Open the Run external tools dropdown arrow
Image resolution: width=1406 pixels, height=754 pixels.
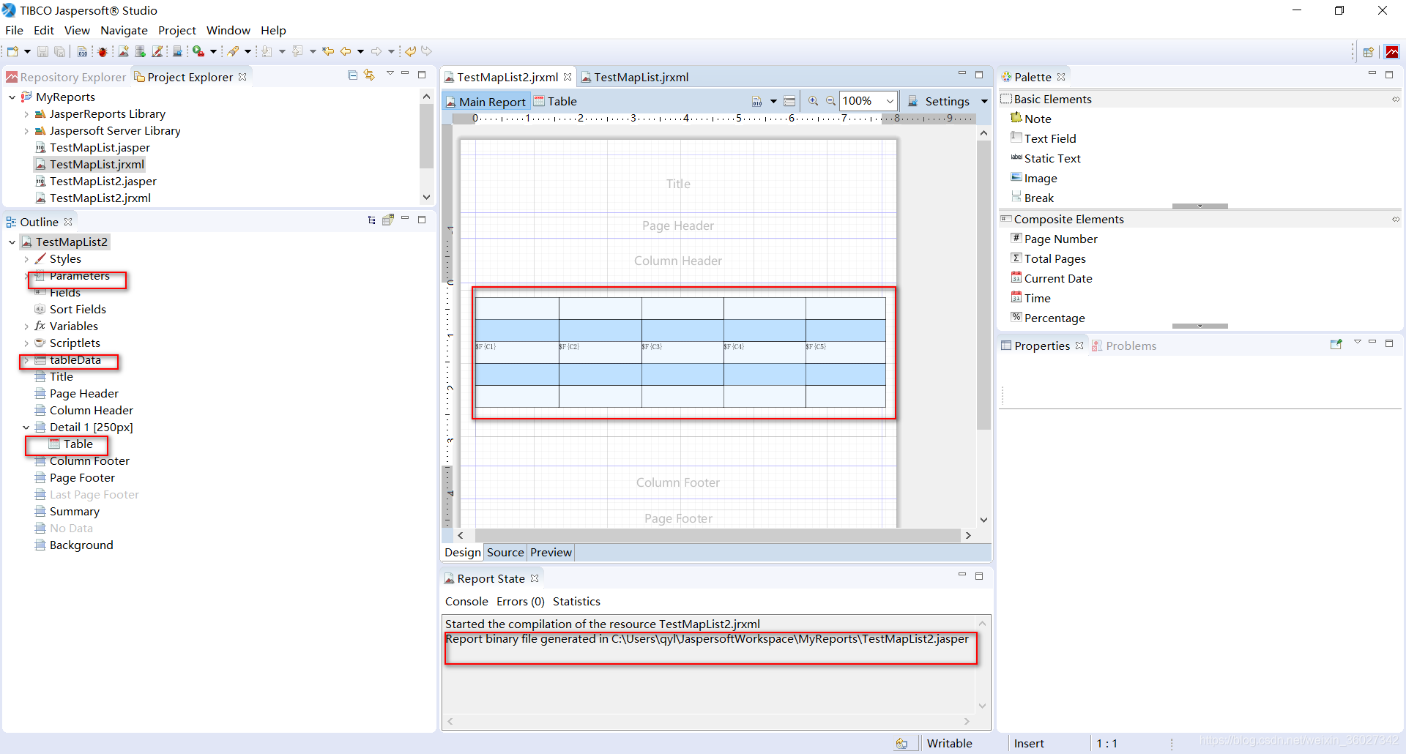(x=213, y=51)
